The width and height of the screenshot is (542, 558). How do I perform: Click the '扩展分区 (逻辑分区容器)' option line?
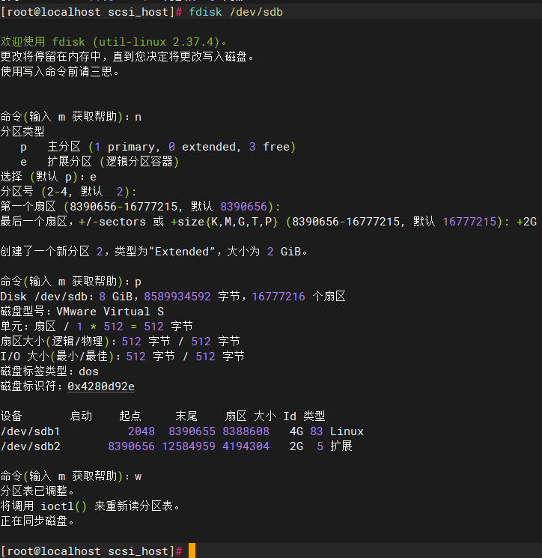[100, 162]
